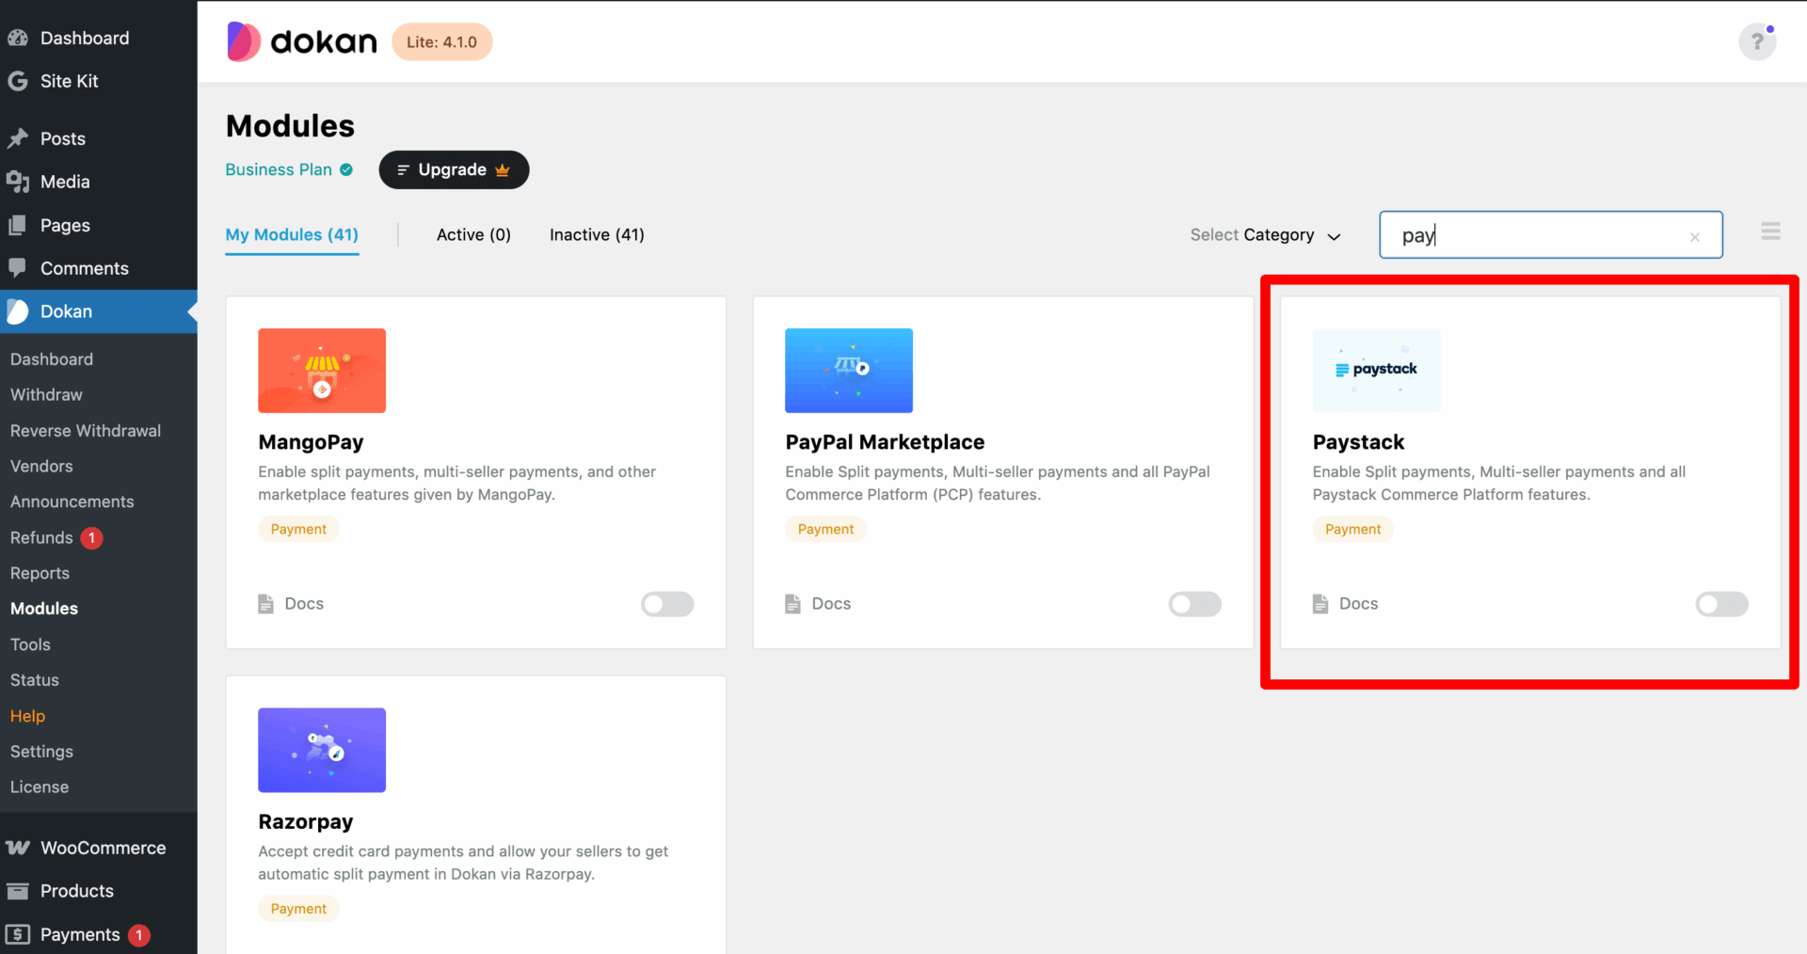Focus the module search field containing pay

(x=1551, y=235)
